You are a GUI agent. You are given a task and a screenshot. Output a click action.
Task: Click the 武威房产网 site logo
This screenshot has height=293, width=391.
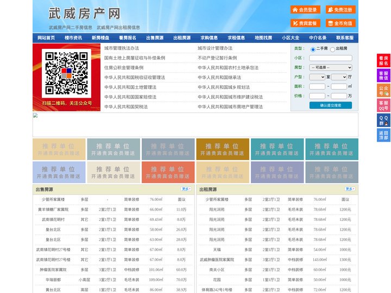tap(84, 14)
